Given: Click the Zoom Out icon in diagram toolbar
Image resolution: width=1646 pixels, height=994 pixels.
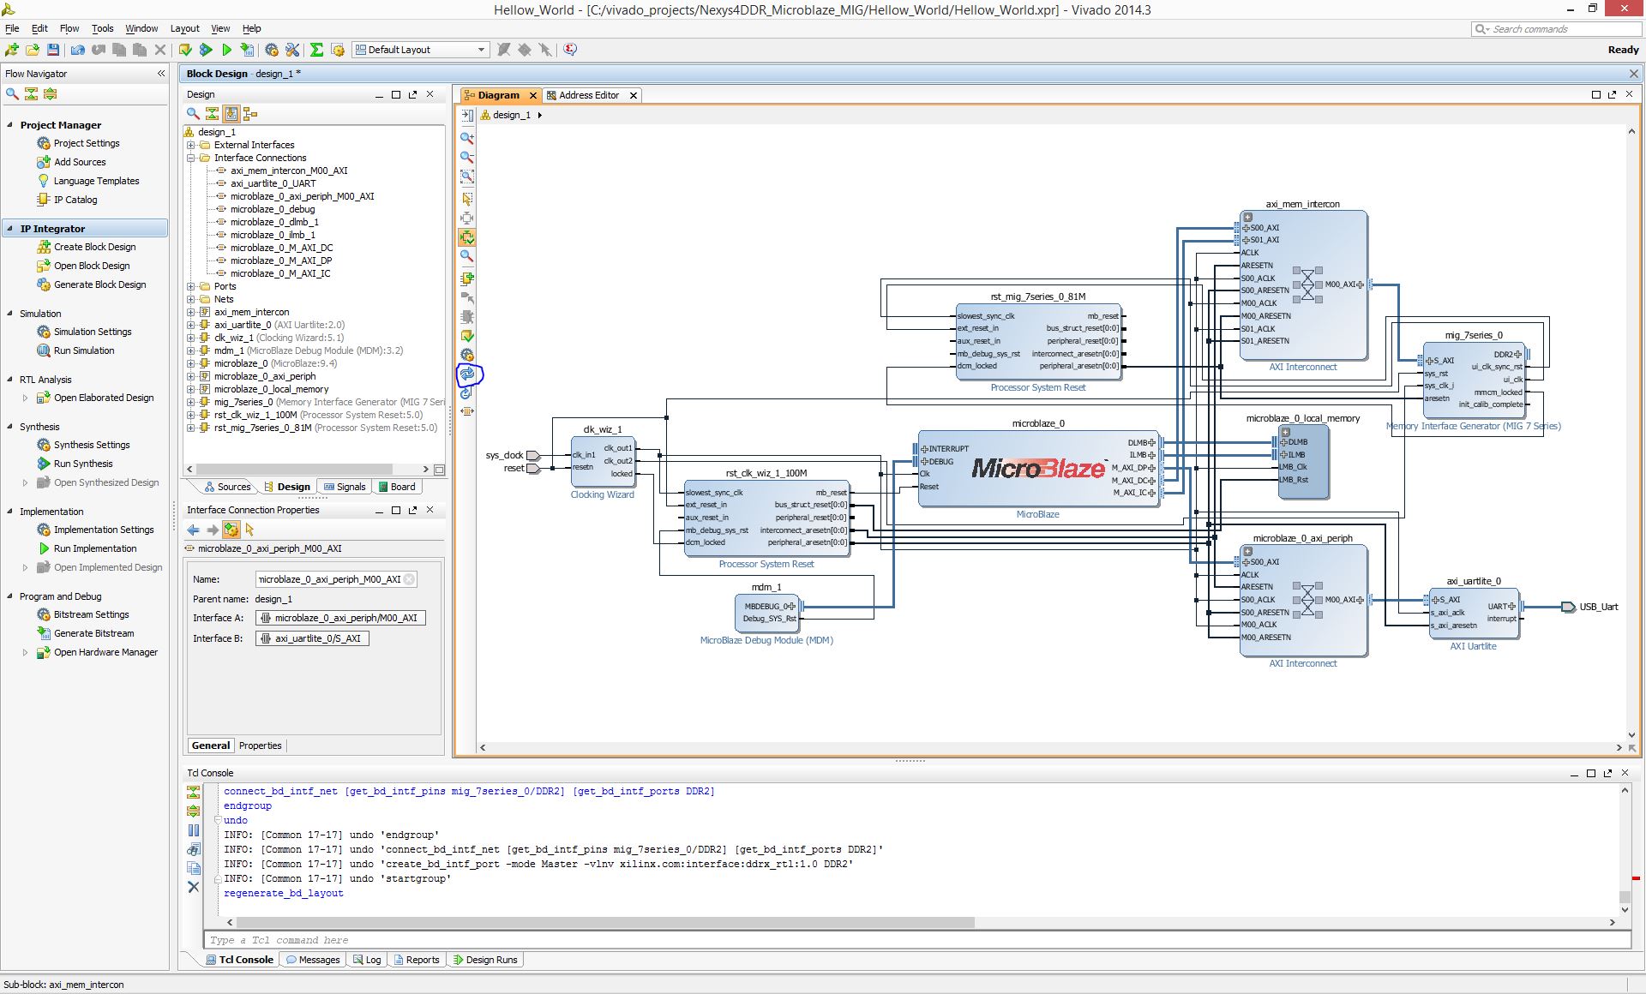Looking at the screenshot, I should tap(467, 157).
